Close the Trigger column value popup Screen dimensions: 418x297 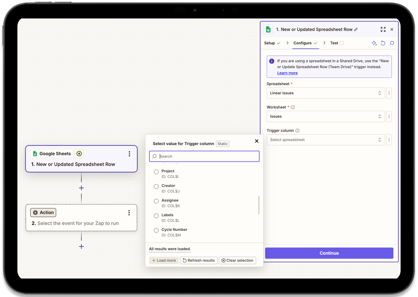coord(257,141)
